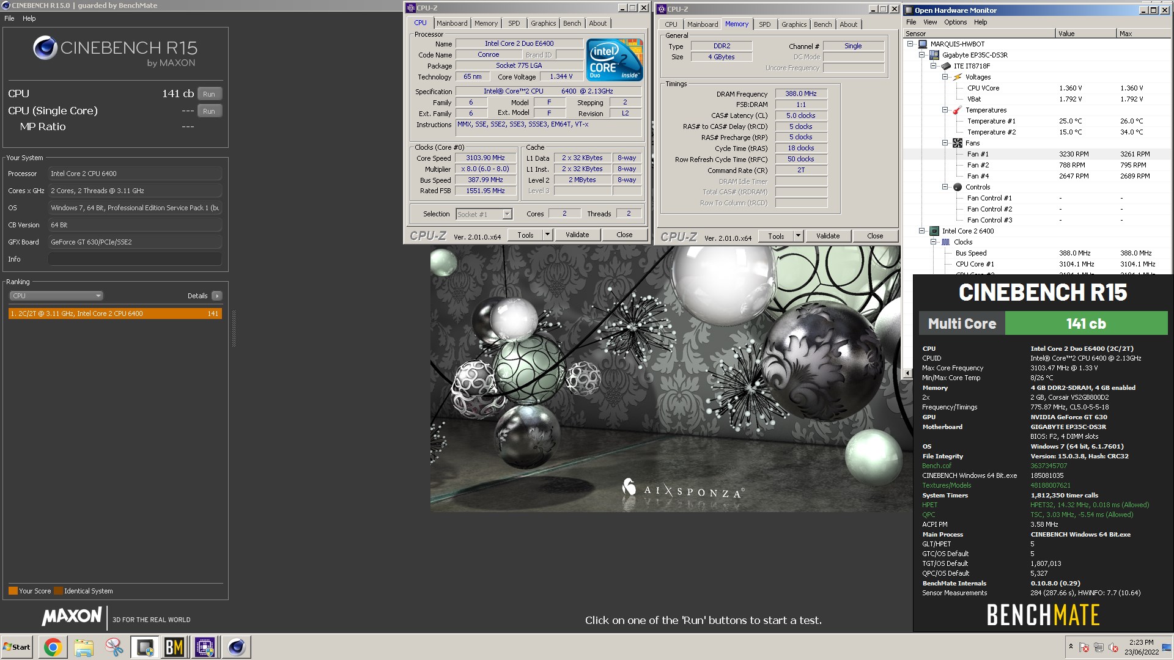The width and height of the screenshot is (1174, 660).
Task: Run the CPU benchmark in Cinebench
Action: pos(209,94)
